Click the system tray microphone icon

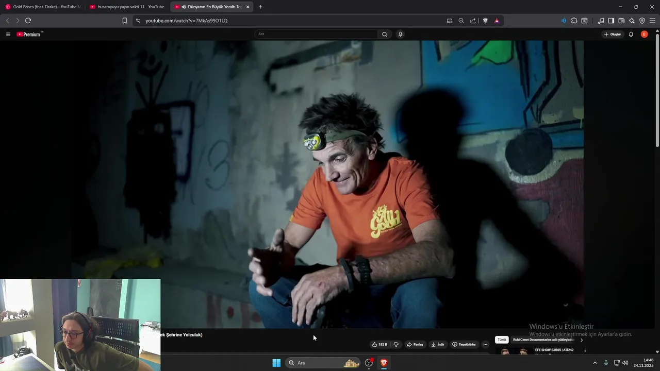[x=606, y=363]
